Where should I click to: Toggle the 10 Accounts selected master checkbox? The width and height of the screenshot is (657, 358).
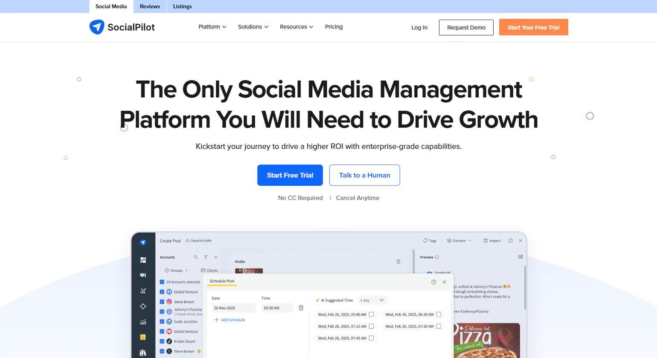pos(163,282)
